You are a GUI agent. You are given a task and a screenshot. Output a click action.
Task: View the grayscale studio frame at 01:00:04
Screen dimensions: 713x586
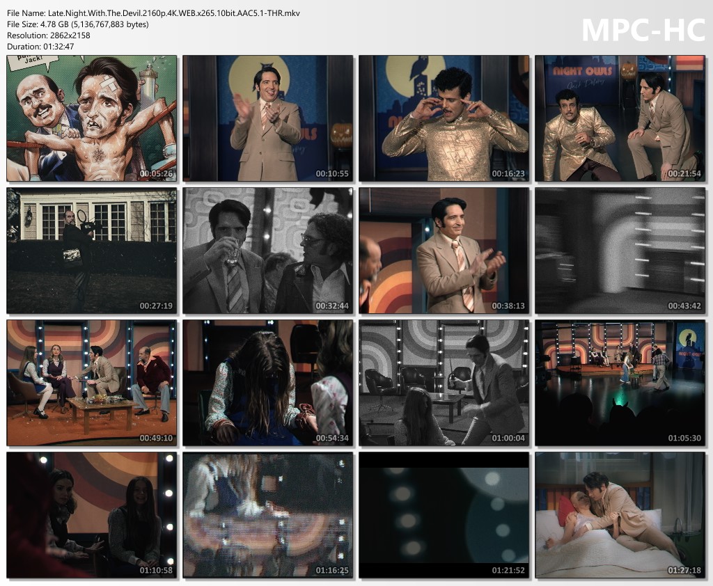[x=444, y=383]
